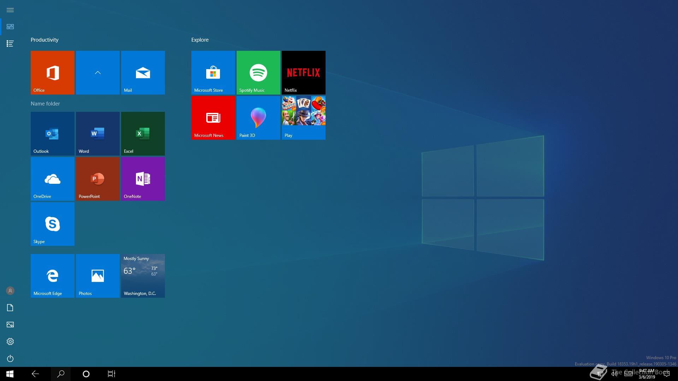Launch Paint 3D tile
This screenshot has width=678, height=381.
(x=258, y=118)
